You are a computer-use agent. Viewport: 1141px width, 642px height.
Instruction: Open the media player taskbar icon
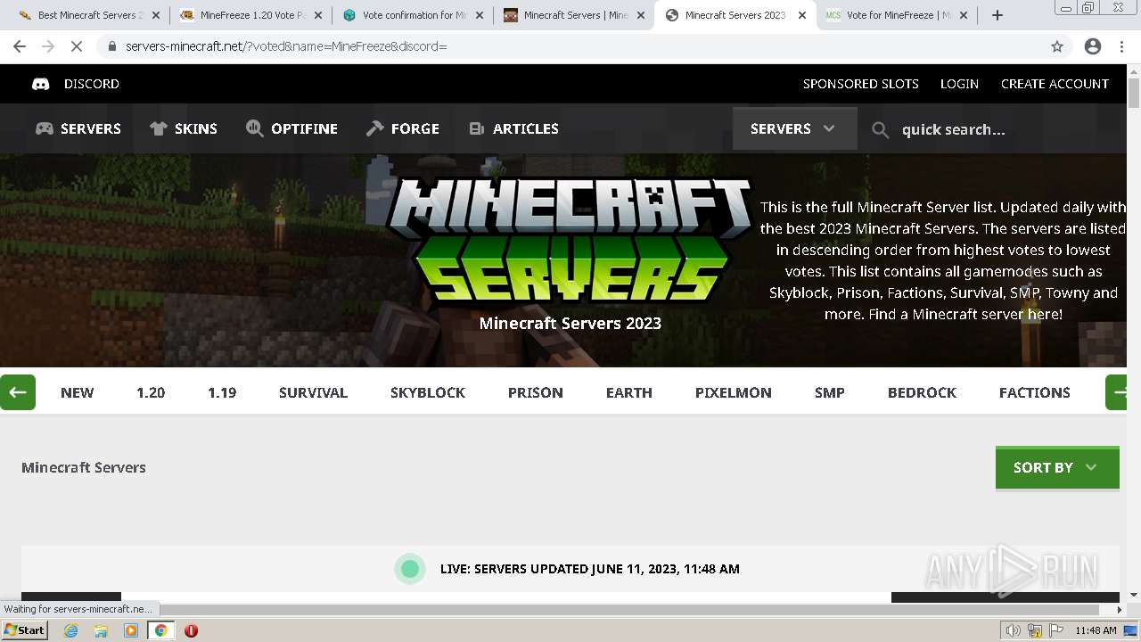131,630
